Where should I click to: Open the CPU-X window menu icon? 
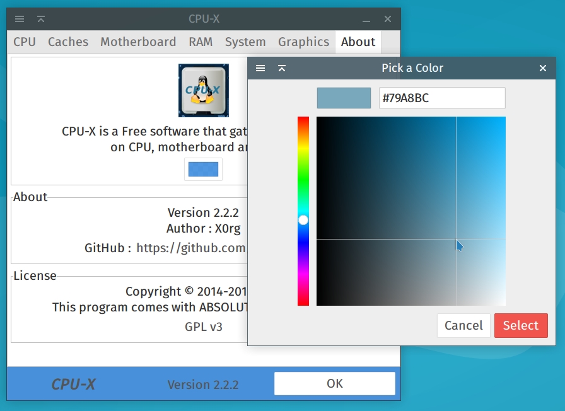tap(20, 19)
